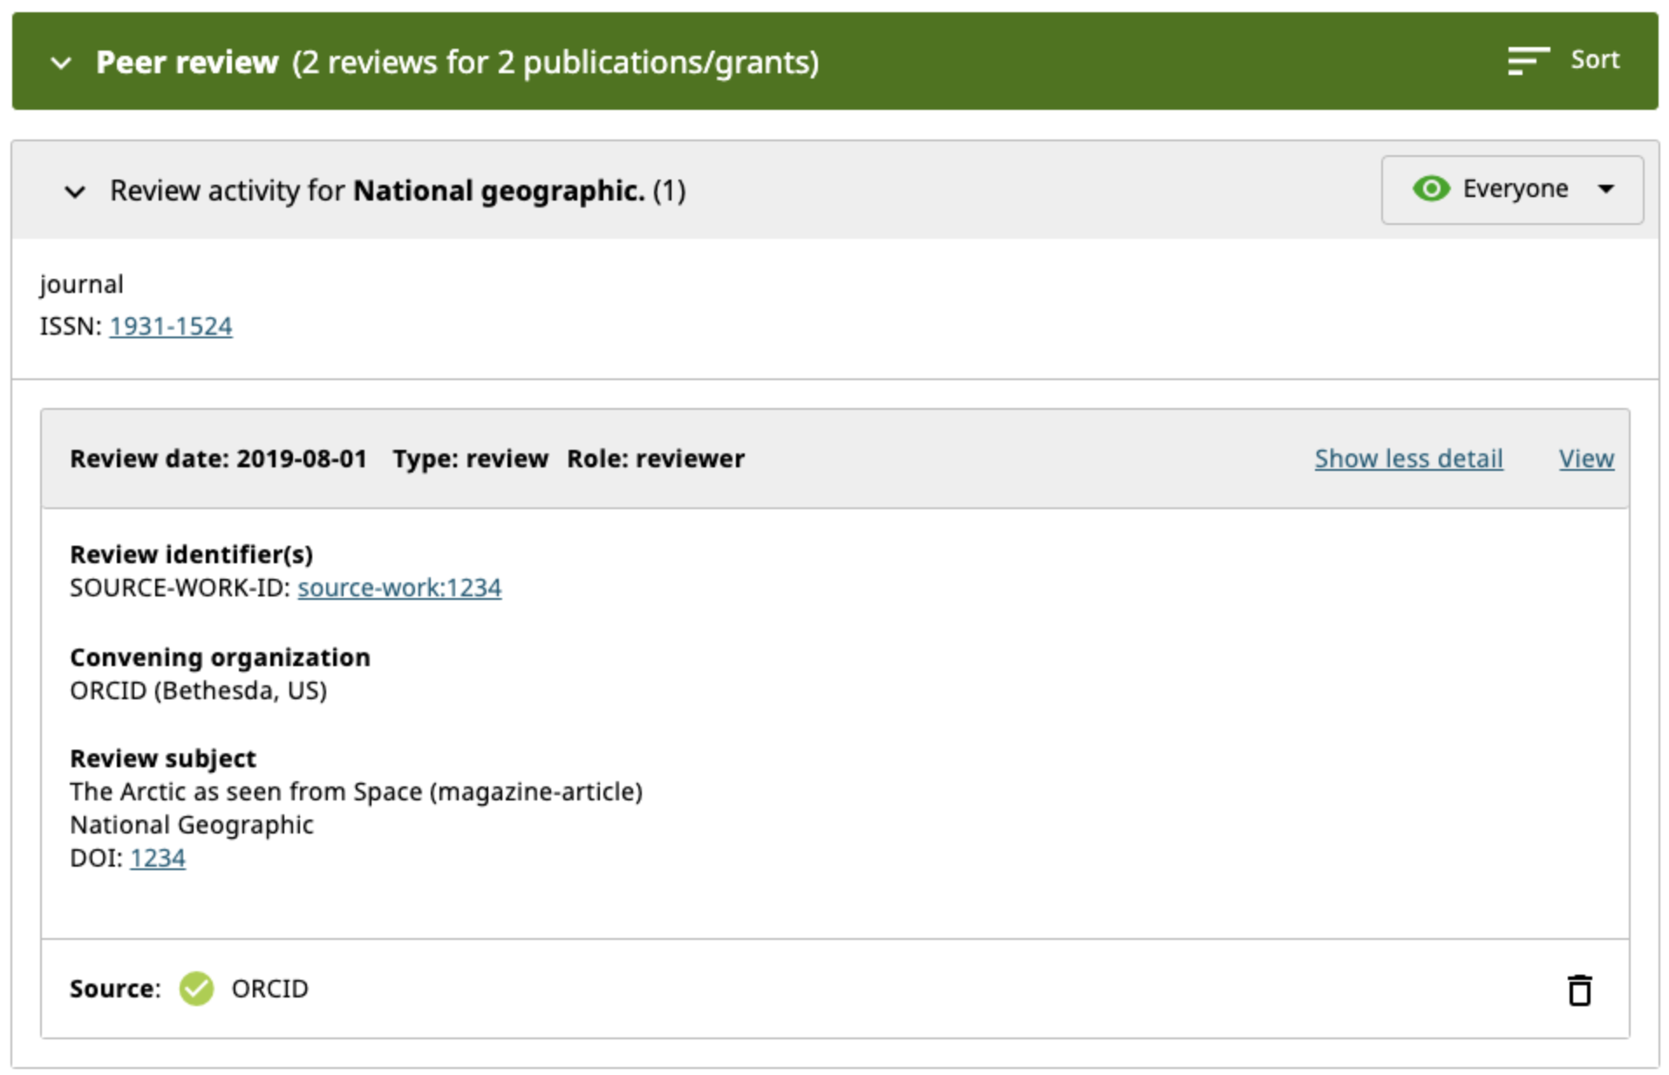This screenshot has height=1075, width=1669.
Task: Open the Sort option label
Action: [x=1594, y=60]
